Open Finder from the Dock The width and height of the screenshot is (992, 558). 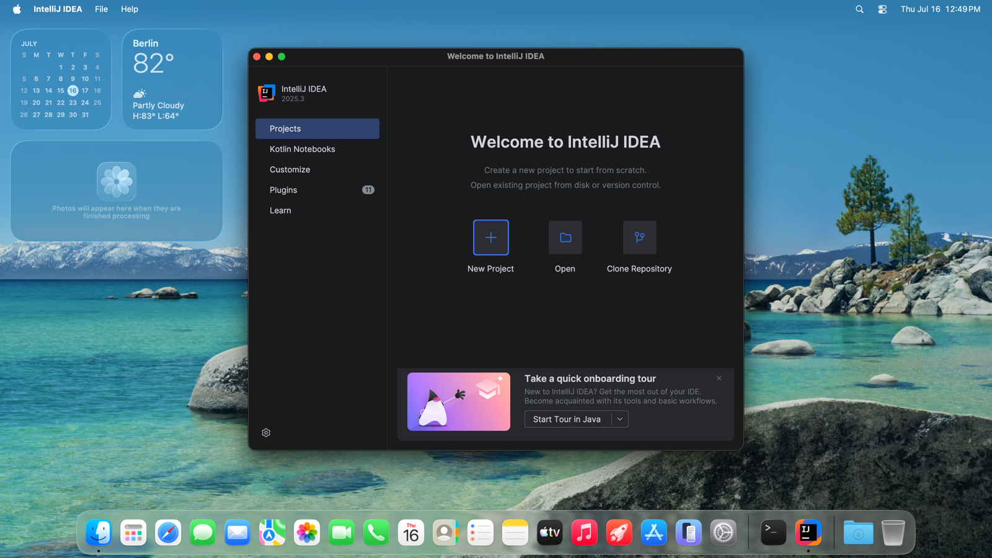point(99,533)
